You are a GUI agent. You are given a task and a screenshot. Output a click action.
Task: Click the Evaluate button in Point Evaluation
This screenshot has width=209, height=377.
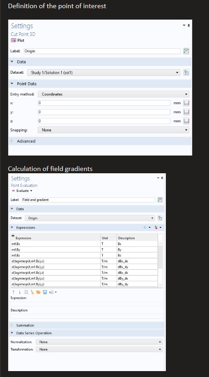tap(20, 191)
